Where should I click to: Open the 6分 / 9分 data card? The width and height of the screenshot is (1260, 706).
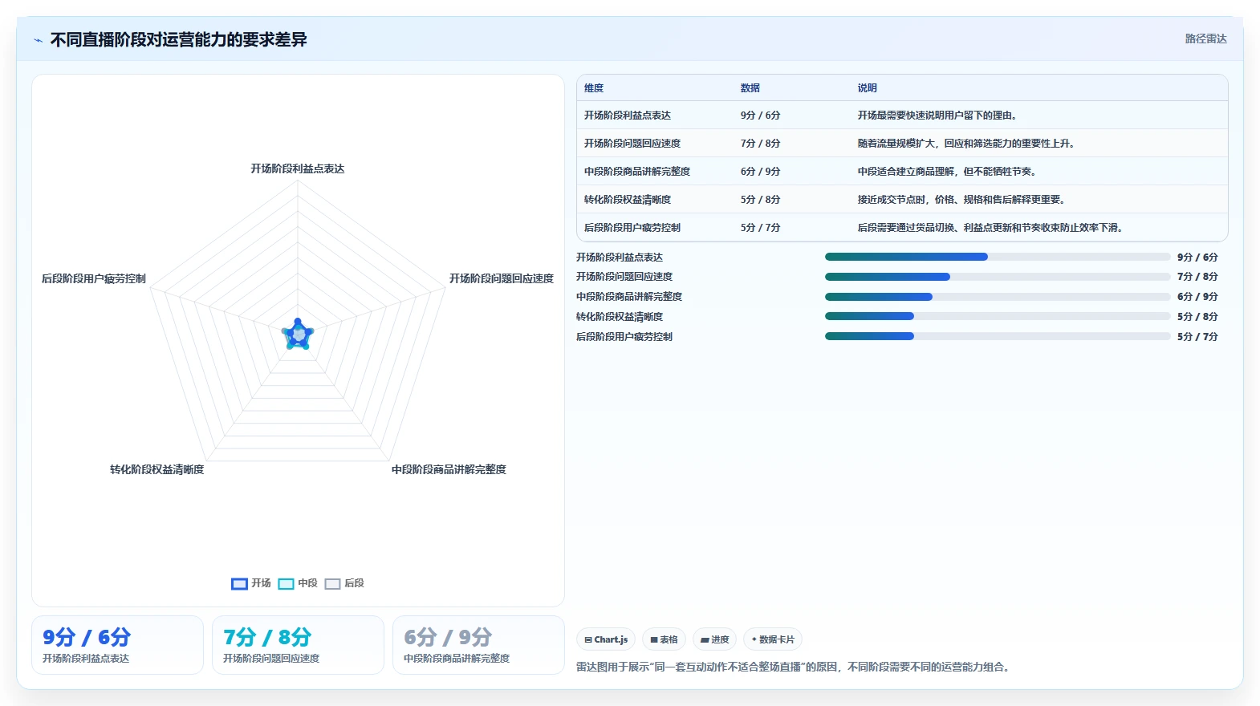click(478, 645)
